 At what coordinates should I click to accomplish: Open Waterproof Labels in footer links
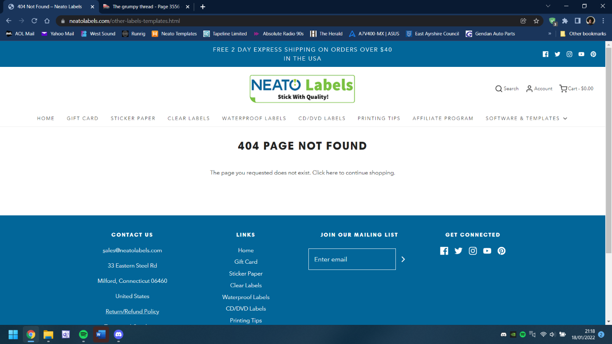point(246,297)
